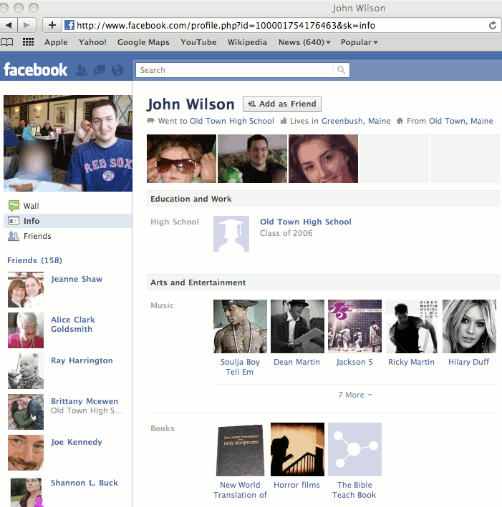Click the plus add bookmark button
This screenshot has height=507, width=502.
tap(52, 25)
